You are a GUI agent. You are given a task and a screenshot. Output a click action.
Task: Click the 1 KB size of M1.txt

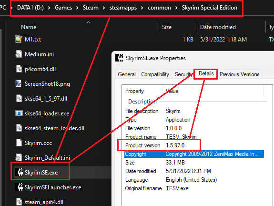[x=188, y=40]
